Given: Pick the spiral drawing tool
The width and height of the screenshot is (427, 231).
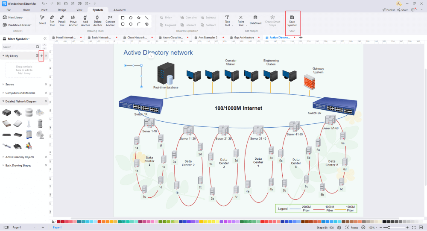Looking at the screenshot, I should click(x=147, y=24).
